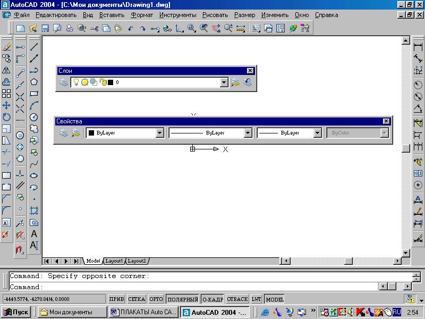The image size is (425, 319).
Task: Open Мои документы from the taskbar
Action: tap(72, 312)
